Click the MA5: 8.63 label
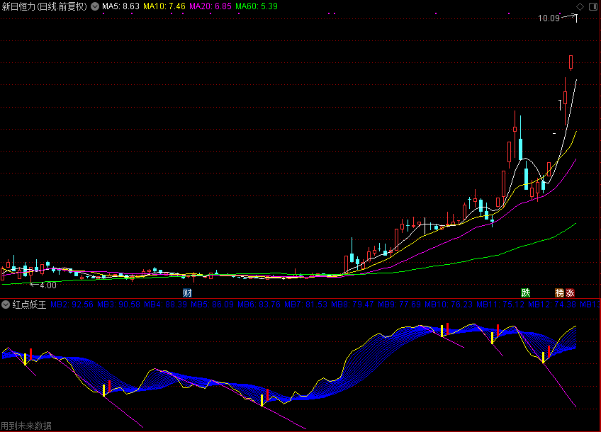 point(120,6)
